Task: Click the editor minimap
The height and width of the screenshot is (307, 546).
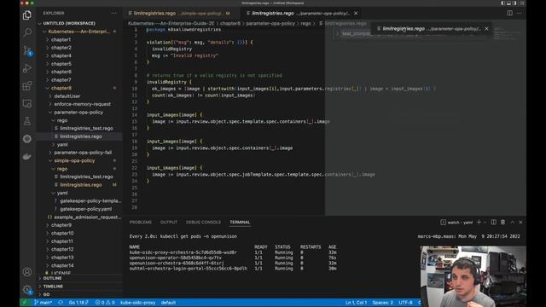Action: (x=507, y=33)
